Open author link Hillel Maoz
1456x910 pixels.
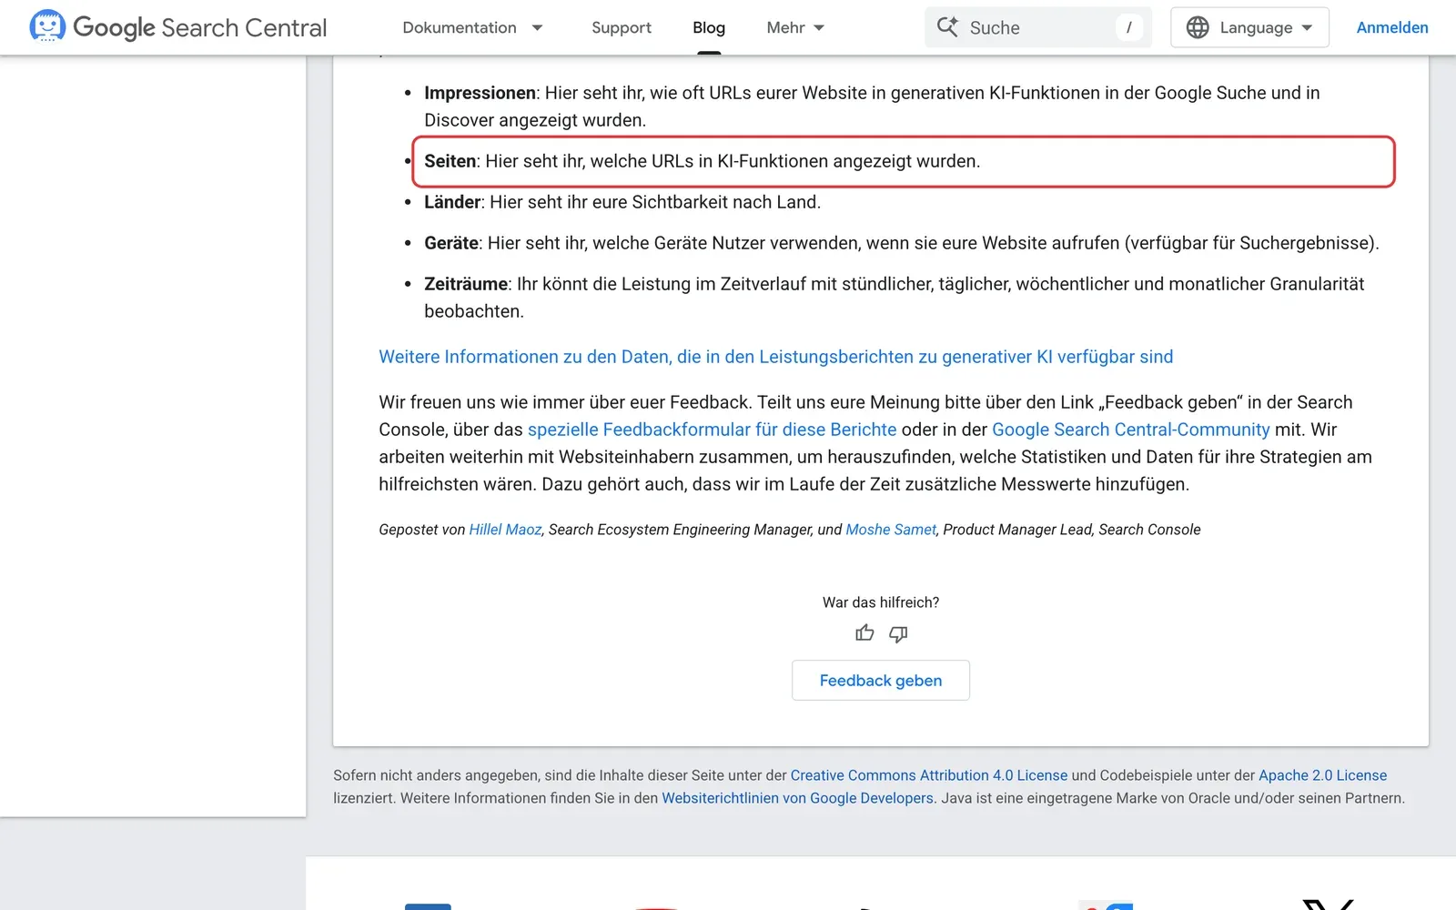point(505,530)
